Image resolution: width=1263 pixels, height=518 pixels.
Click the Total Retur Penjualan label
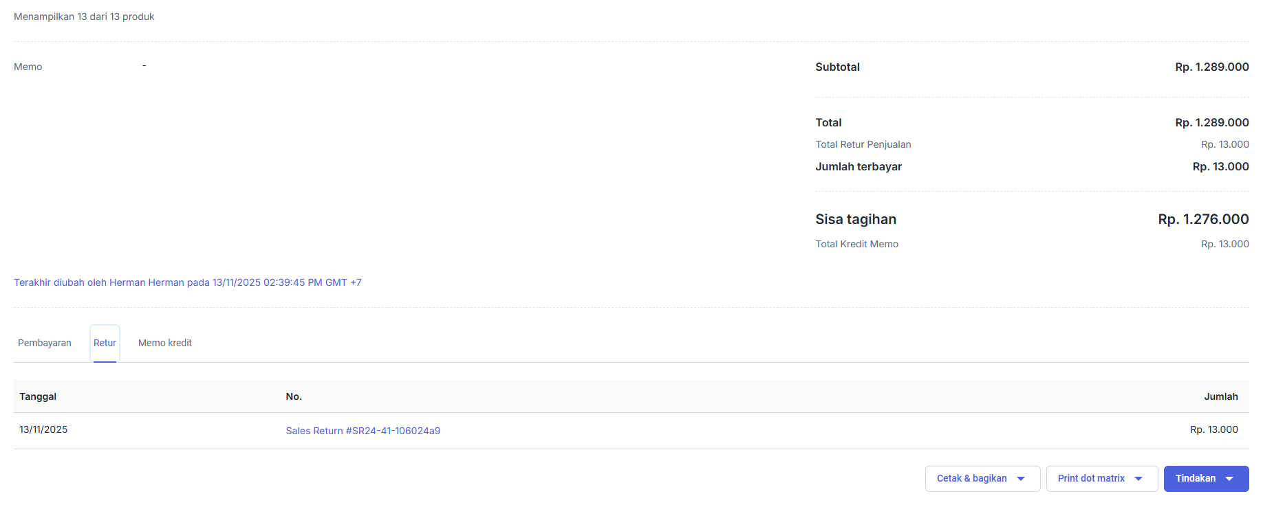tap(863, 144)
